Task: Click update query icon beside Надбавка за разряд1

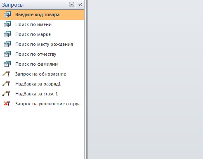Action: pos(6,84)
